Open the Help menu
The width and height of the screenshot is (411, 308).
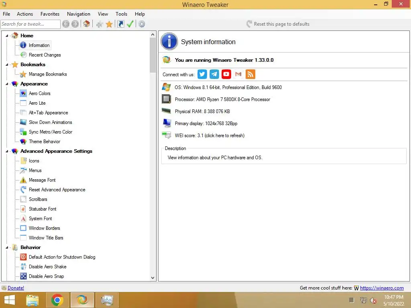click(x=140, y=14)
